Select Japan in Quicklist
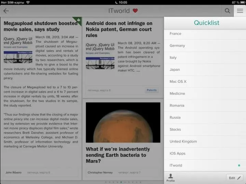Viewport: 246px width, 184px height. 205,70
